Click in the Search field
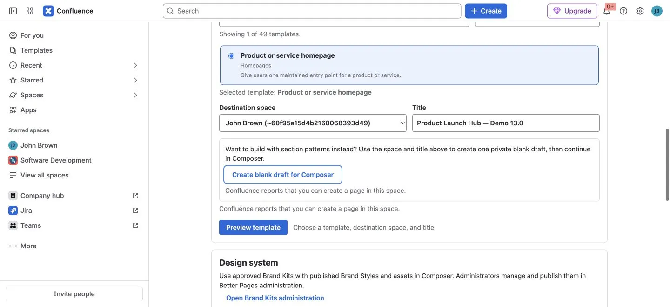The image size is (670, 307). click(312, 11)
